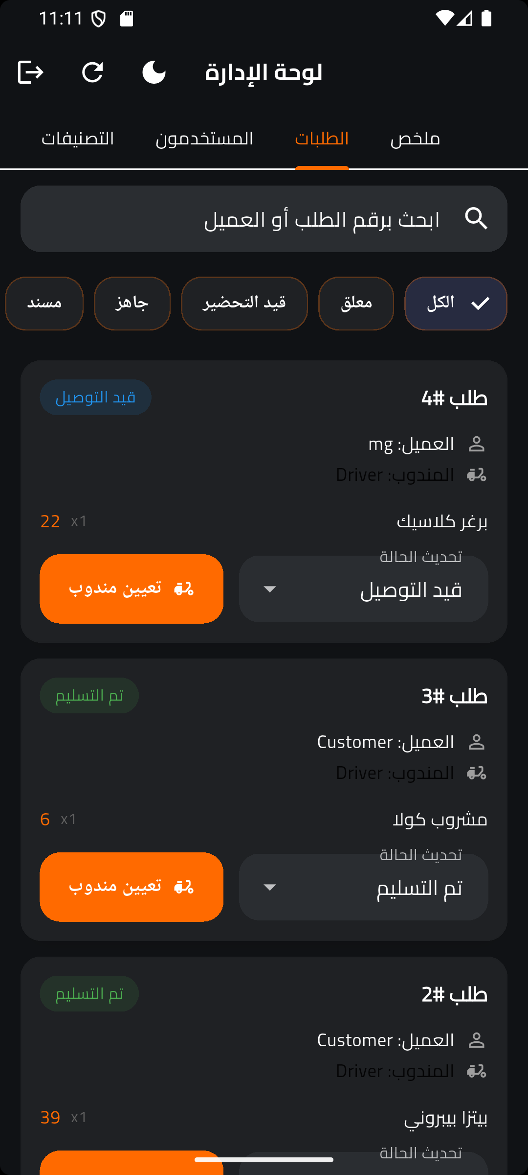Image resolution: width=528 pixels, height=1175 pixels.
Task: Switch to the ملخص tab
Action: [x=415, y=139]
